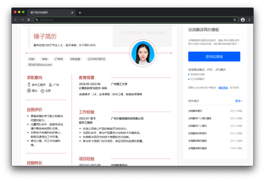Click the 教育背景 section heading
This screenshot has height=181, width=265.
click(x=87, y=77)
